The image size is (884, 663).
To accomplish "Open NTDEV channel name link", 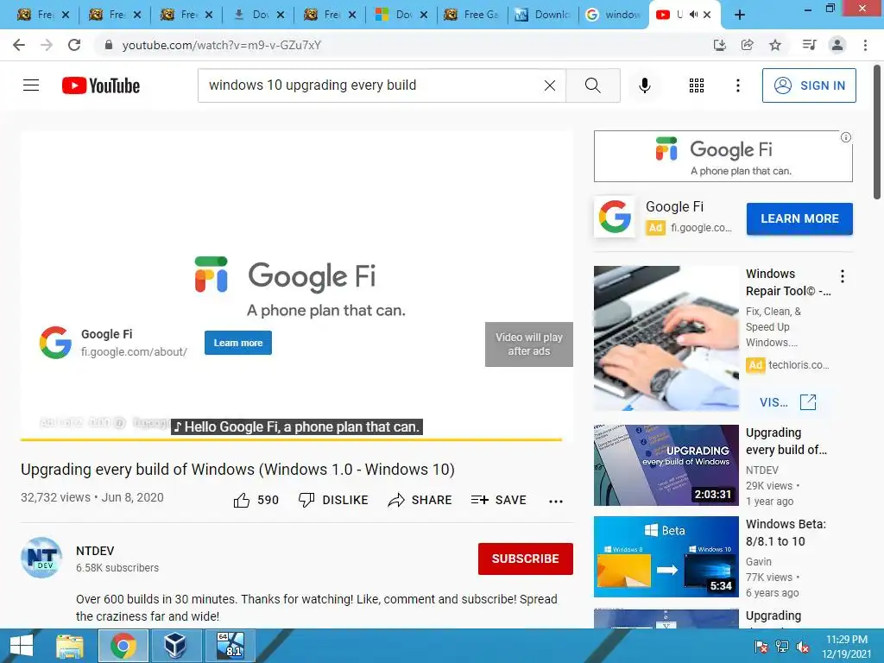I will 95,551.
